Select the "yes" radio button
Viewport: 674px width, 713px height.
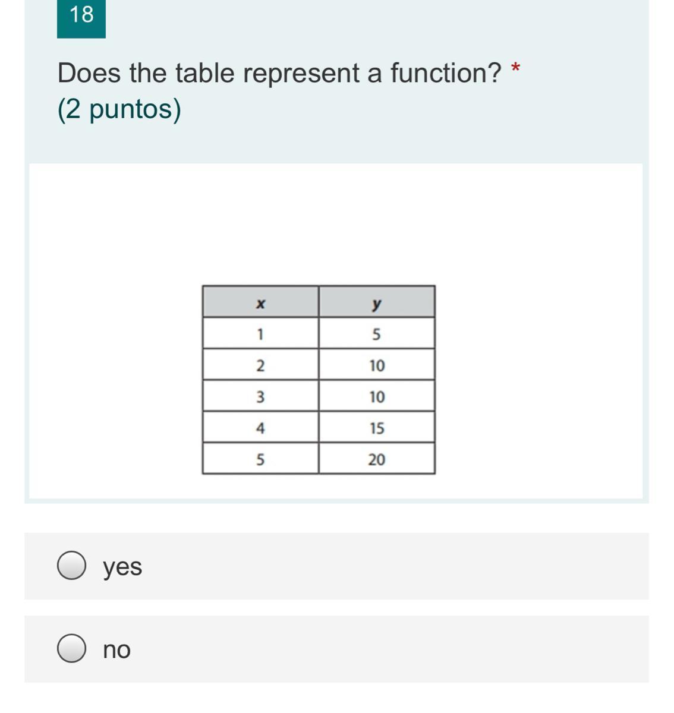pyautogui.click(x=71, y=566)
